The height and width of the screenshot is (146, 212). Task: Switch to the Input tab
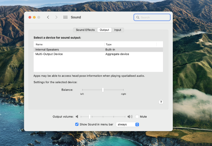pos(118,30)
